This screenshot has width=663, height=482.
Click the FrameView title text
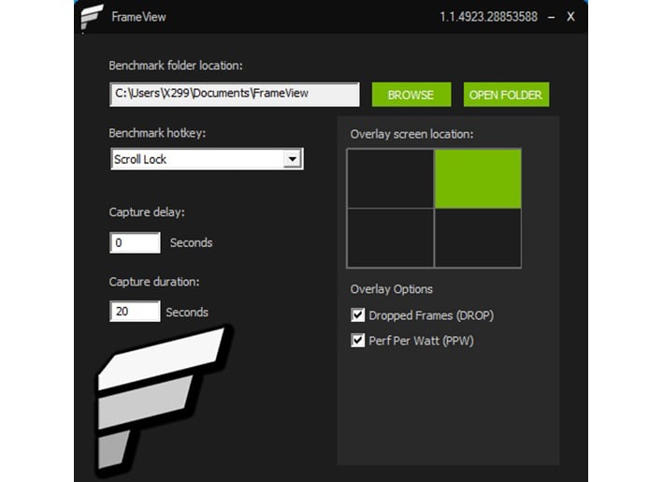[138, 17]
